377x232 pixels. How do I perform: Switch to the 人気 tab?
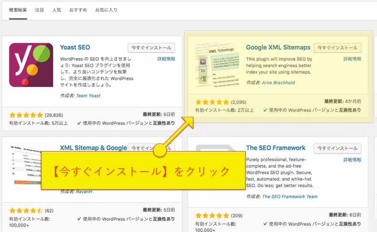(x=57, y=10)
